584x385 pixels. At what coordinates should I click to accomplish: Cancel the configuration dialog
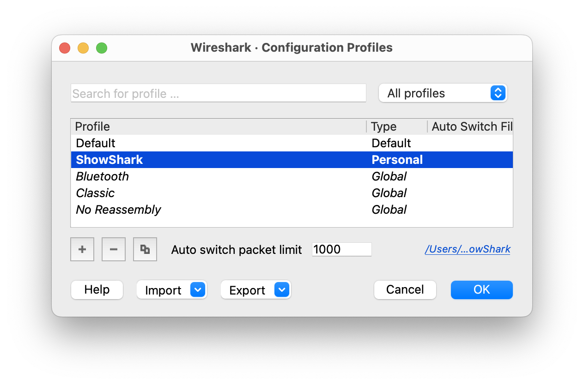point(405,289)
